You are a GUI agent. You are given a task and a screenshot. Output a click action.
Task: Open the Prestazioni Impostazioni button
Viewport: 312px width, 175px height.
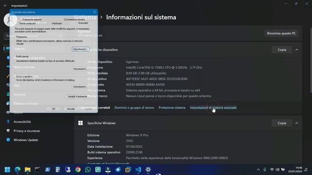80,49
